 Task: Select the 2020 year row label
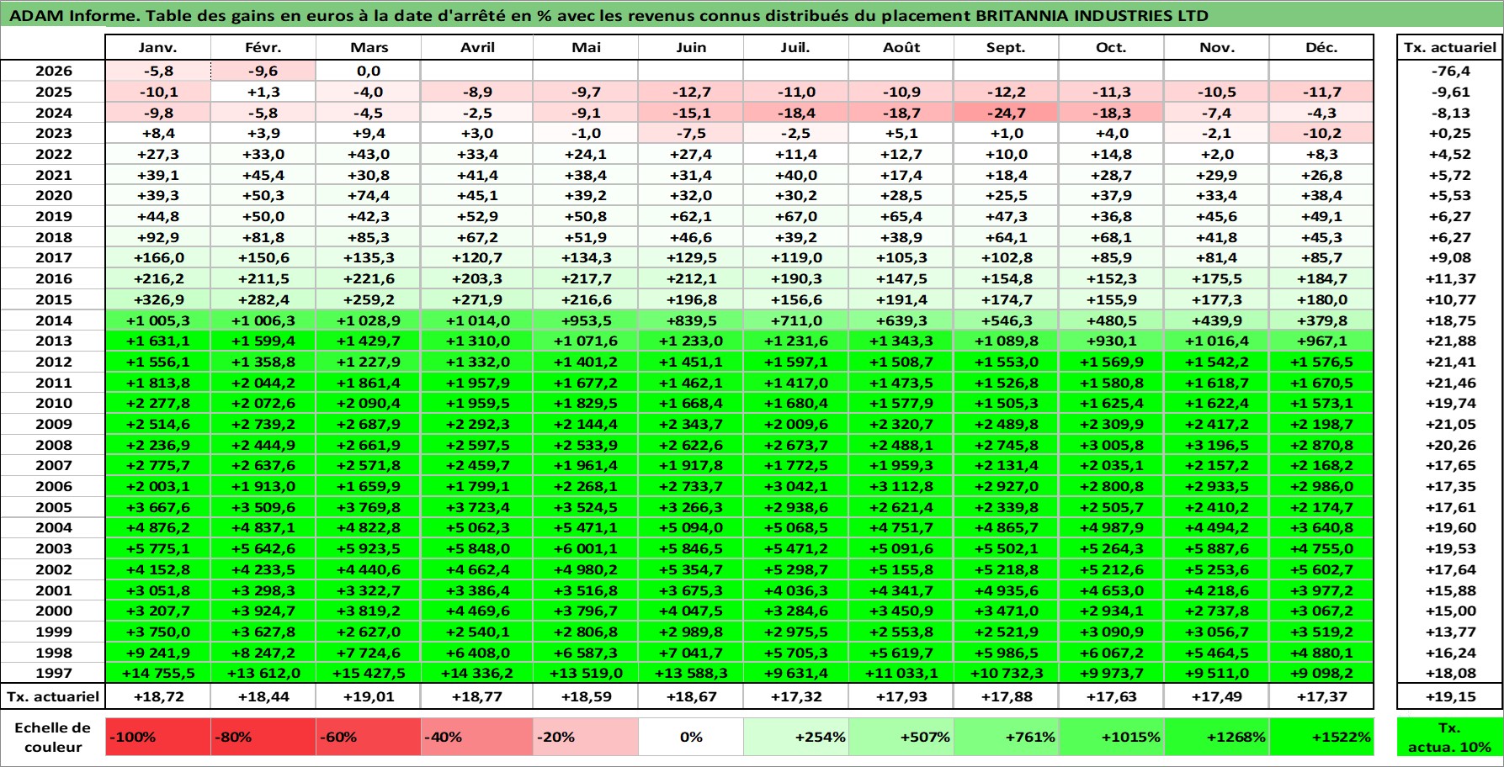click(x=53, y=195)
